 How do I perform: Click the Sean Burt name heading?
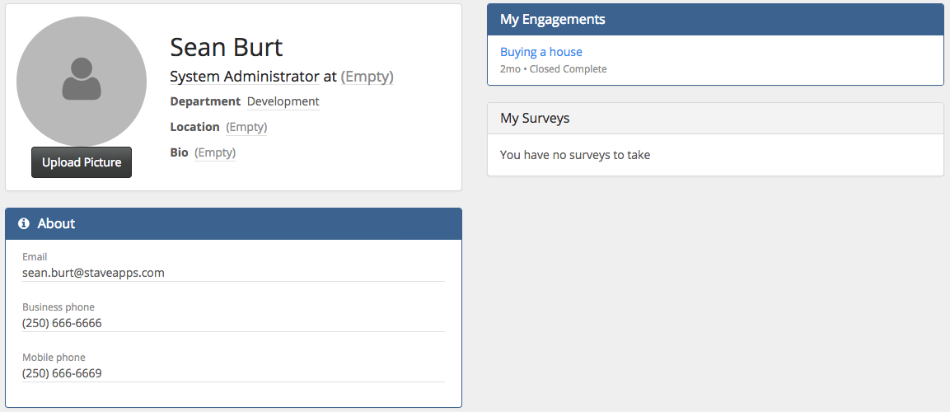226,47
